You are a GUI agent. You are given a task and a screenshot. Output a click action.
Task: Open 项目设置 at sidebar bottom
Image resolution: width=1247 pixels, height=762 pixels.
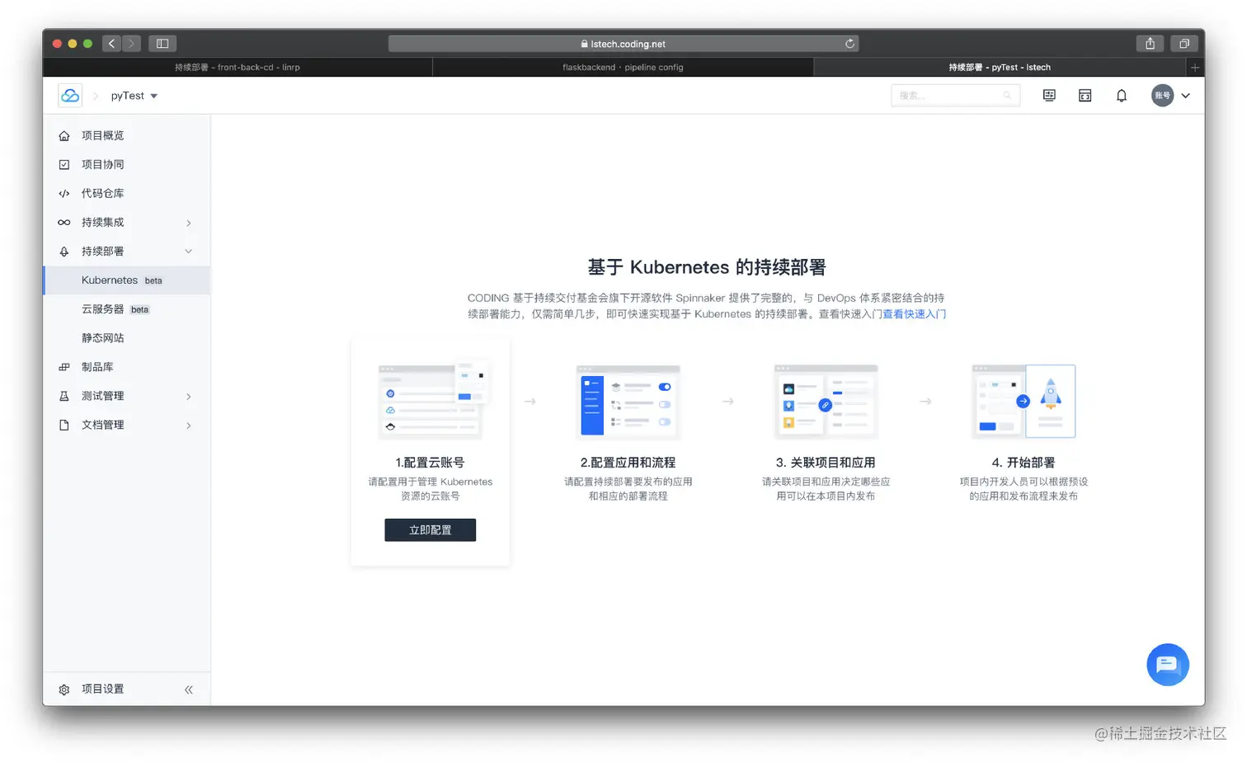[103, 689]
